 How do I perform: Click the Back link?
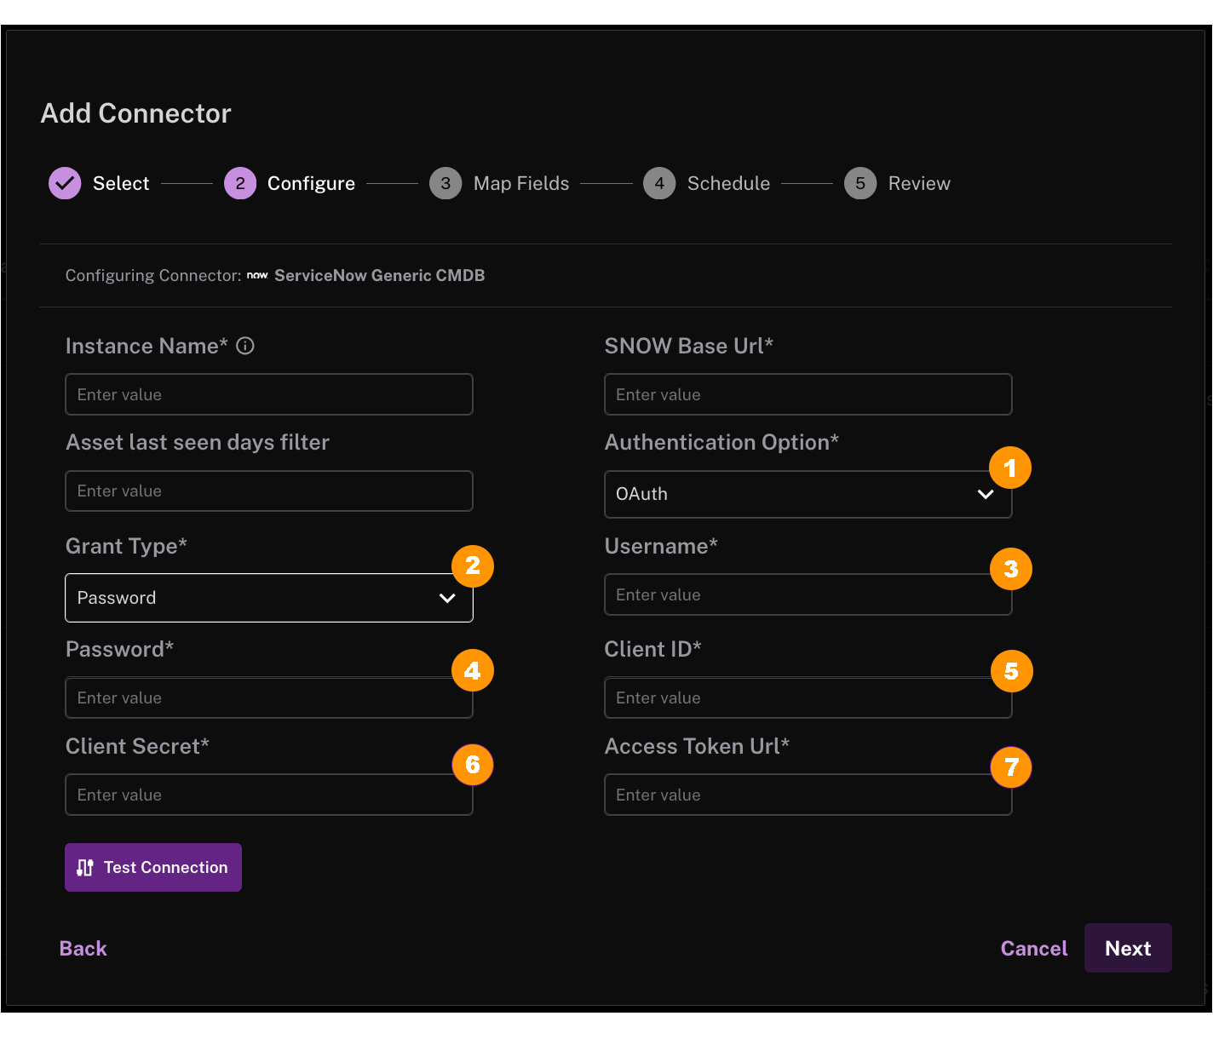[x=83, y=948]
